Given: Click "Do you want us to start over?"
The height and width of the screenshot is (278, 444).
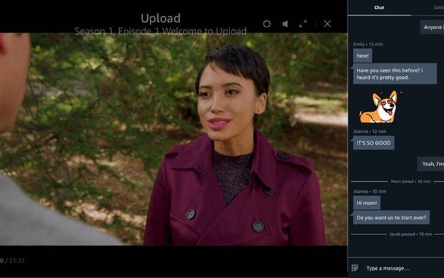Looking at the screenshot, I should (x=391, y=217).
